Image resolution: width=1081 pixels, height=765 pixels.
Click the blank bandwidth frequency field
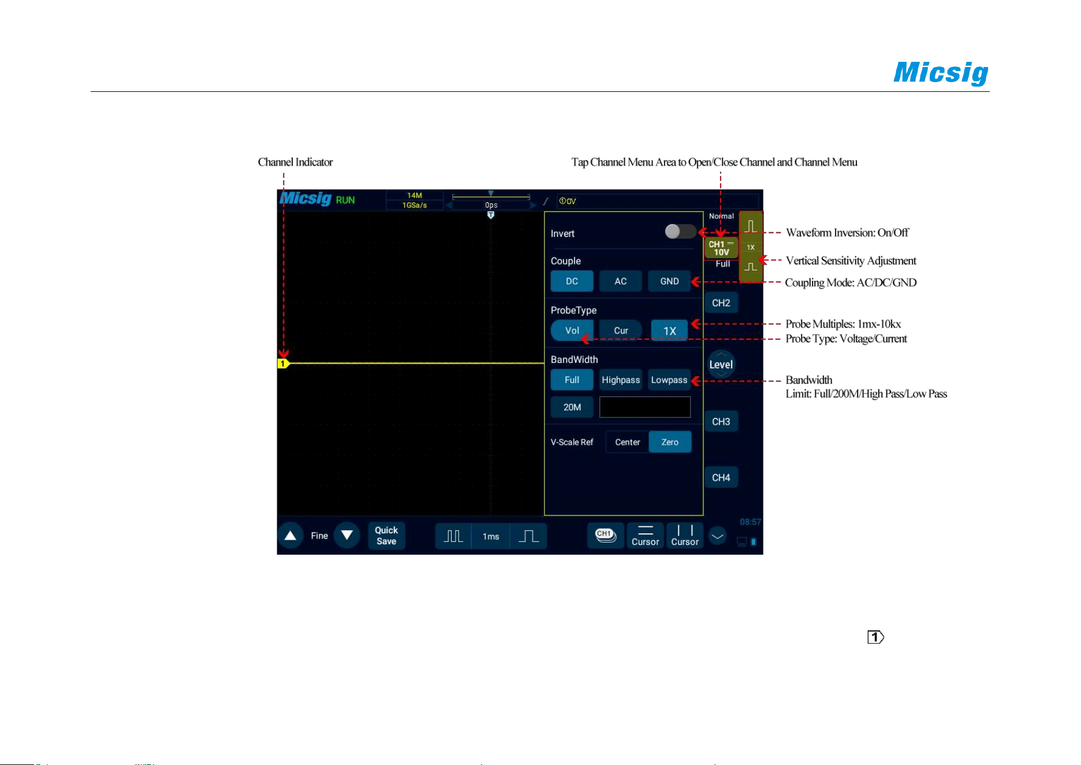click(x=645, y=407)
